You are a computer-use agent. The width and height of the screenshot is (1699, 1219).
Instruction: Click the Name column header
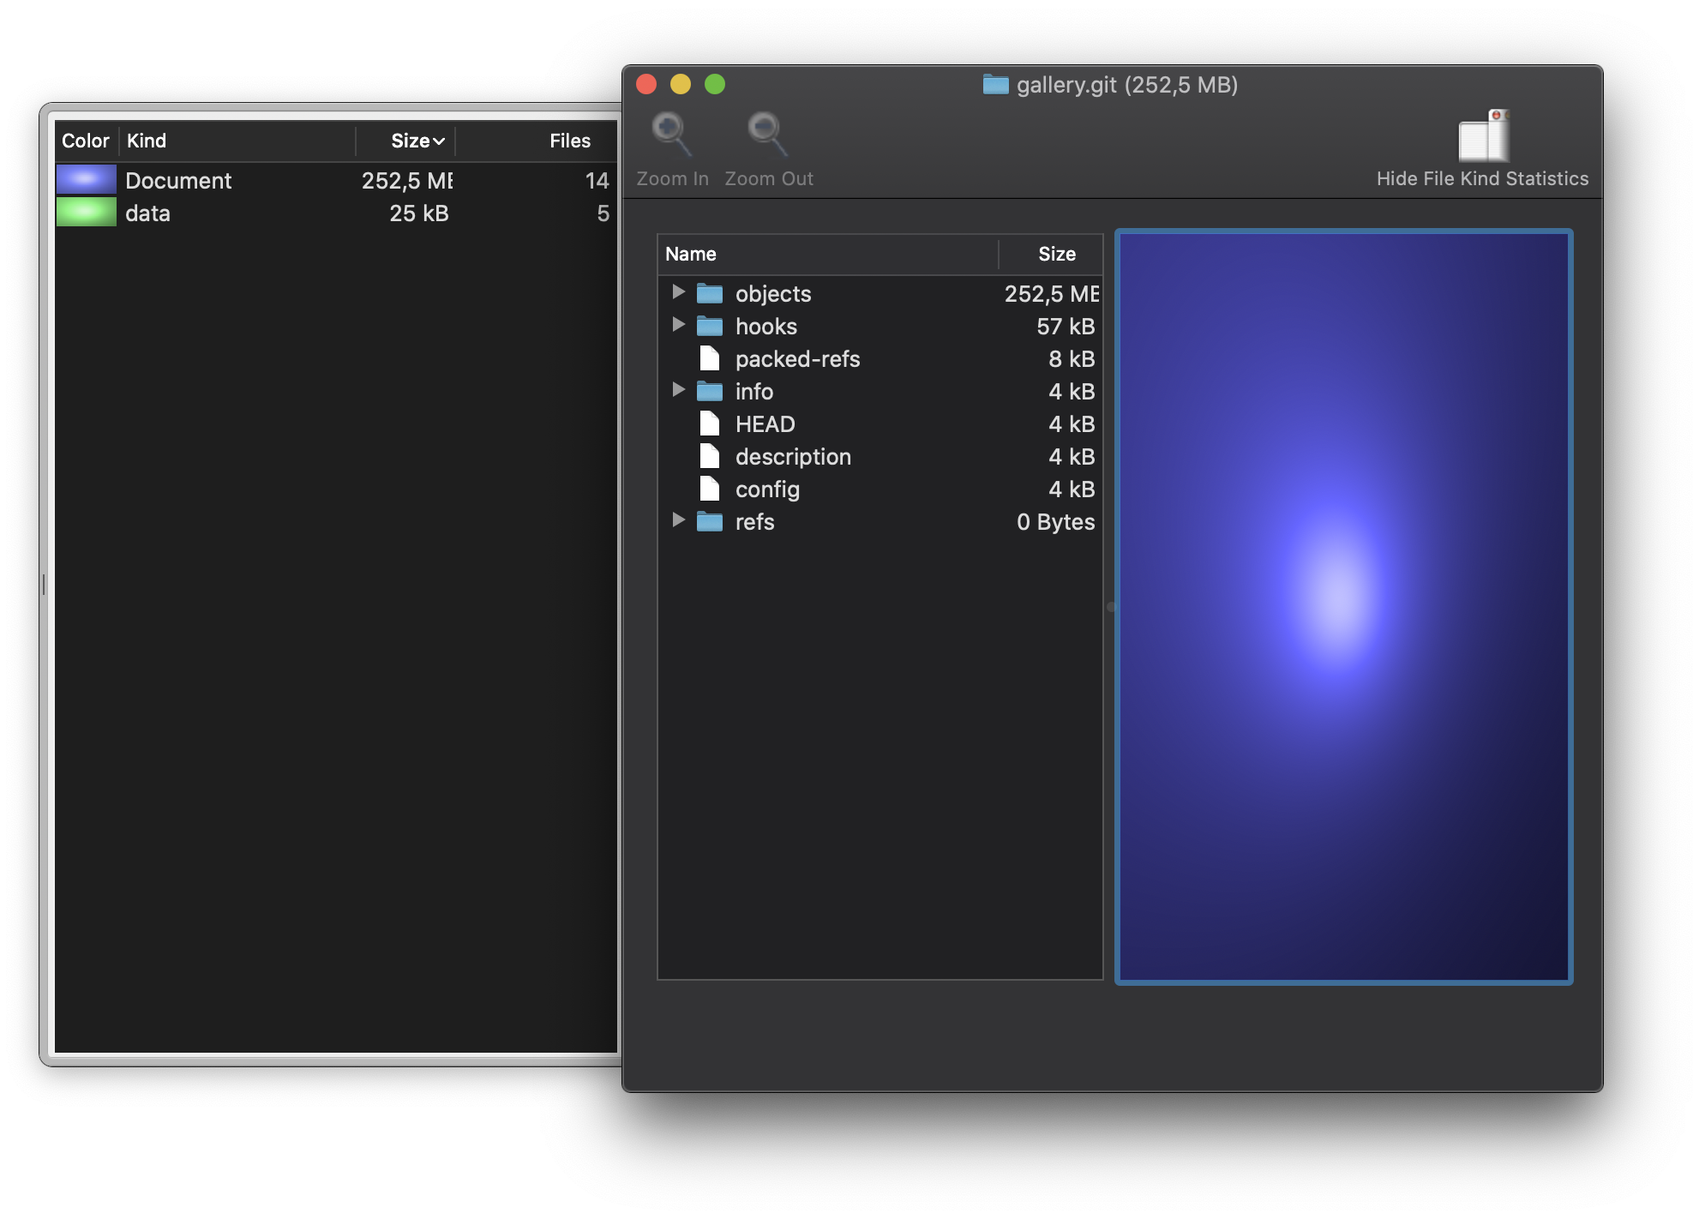tap(691, 254)
